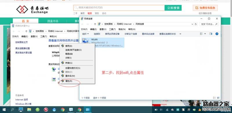Click 诊断这个连接 toolbar button
232x113 pixels.
tap(131, 34)
